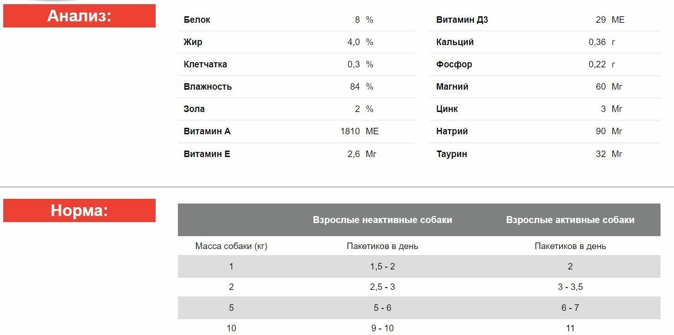Screen dimensions: 674x335
Task: Click the Витамин Д3 label
Action: [462, 20]
